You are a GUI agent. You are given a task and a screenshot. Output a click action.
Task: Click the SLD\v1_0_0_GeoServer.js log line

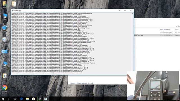pos(53,34)
